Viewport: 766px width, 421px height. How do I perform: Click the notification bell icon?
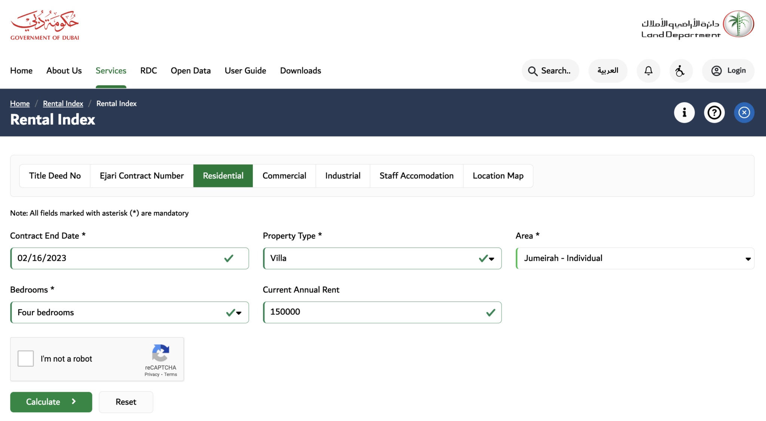click(649, 70)
